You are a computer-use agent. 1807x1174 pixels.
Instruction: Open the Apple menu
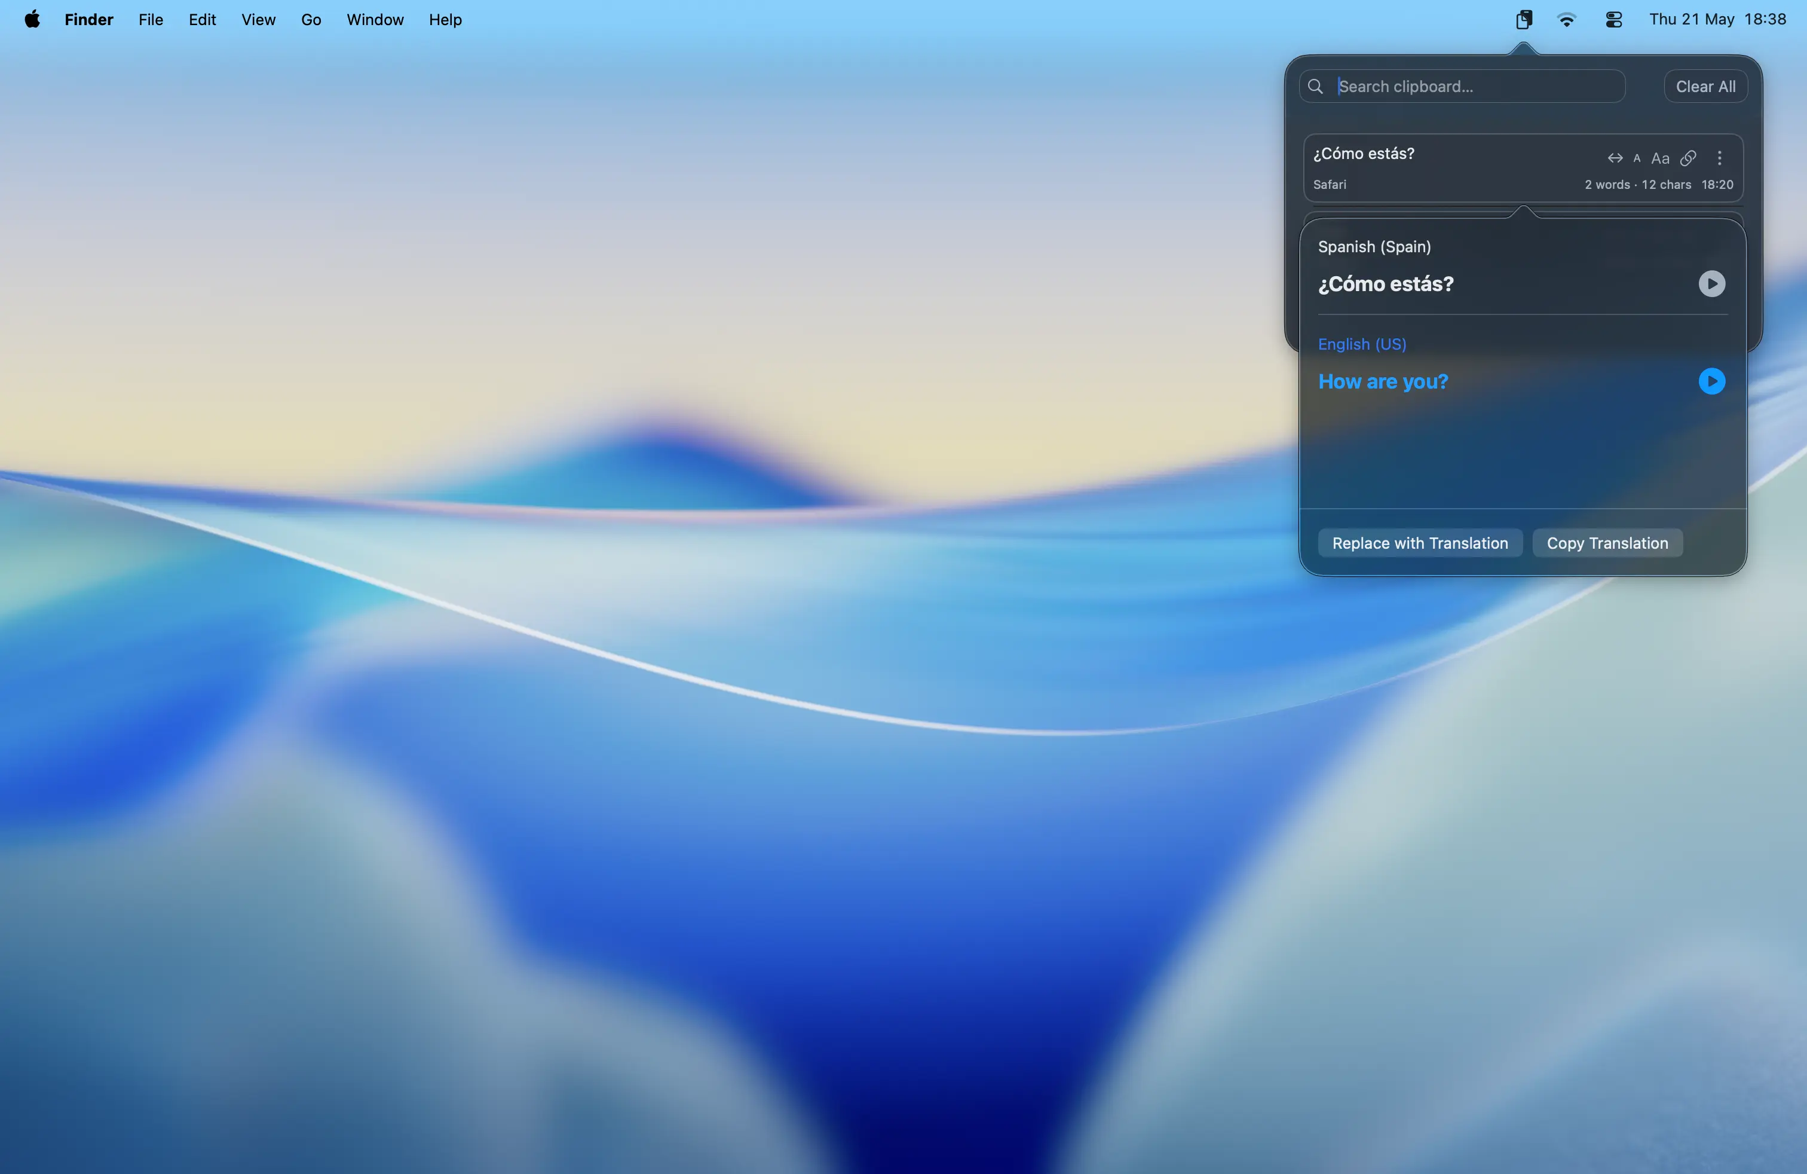[x=32, y=20]
